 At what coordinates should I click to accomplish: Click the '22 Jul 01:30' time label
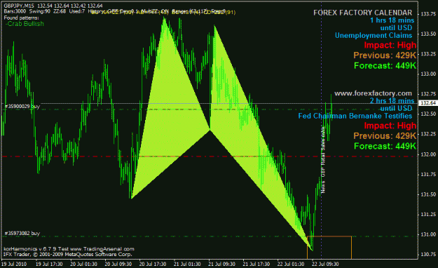tap(291, 264)
